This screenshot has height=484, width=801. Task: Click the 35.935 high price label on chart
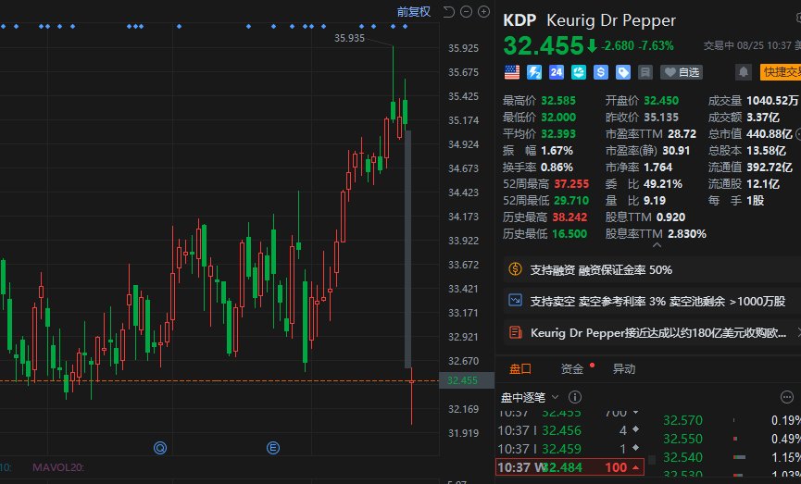(349, 38)
